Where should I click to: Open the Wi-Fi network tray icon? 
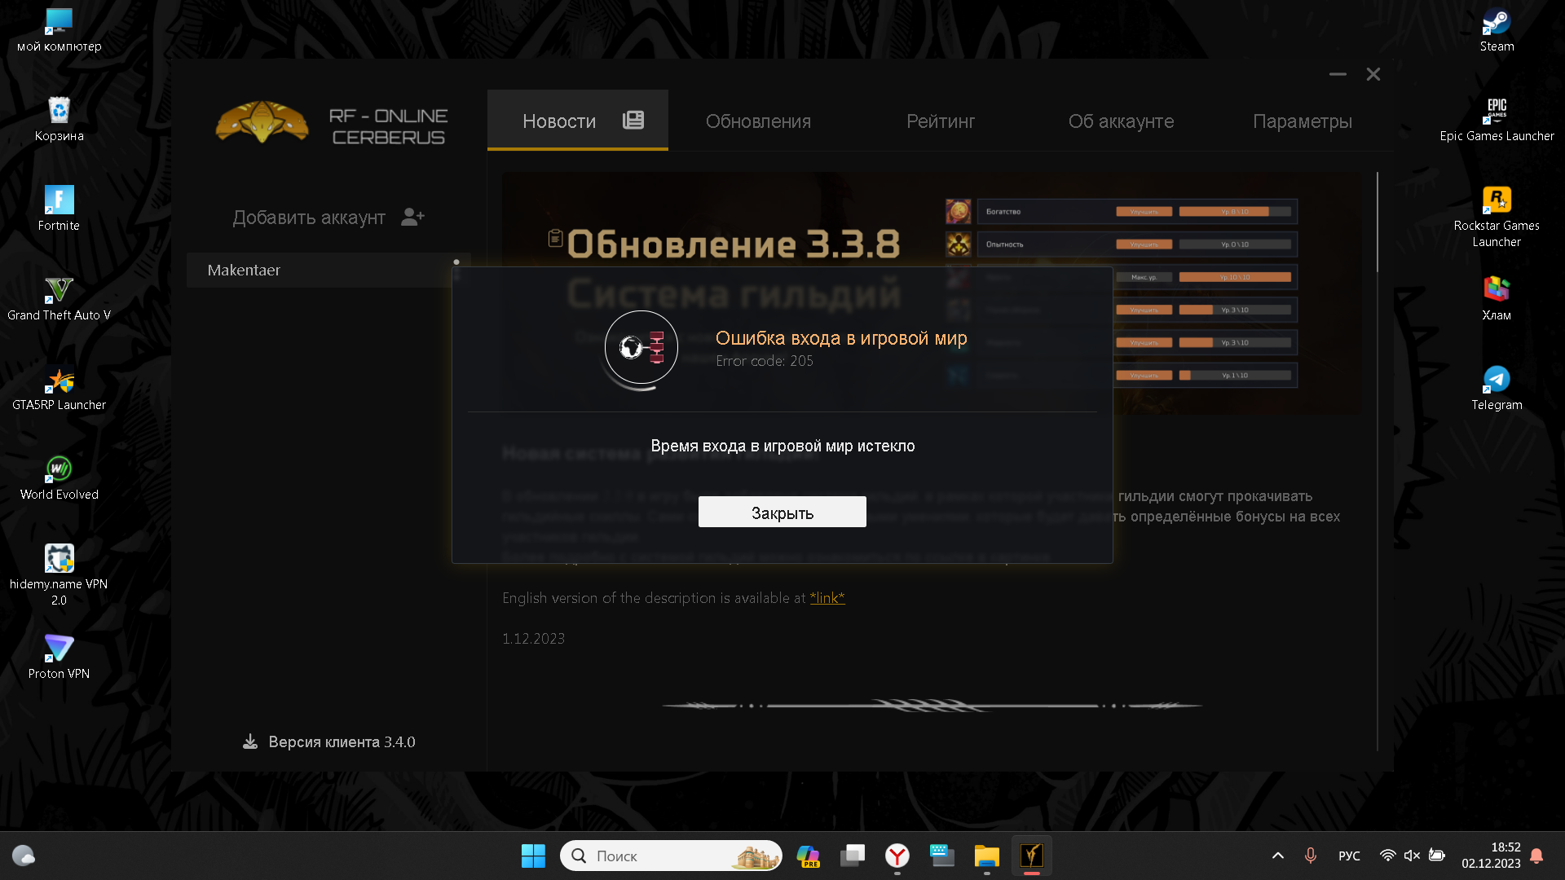pyautogui.click(x=1387, y=856)
